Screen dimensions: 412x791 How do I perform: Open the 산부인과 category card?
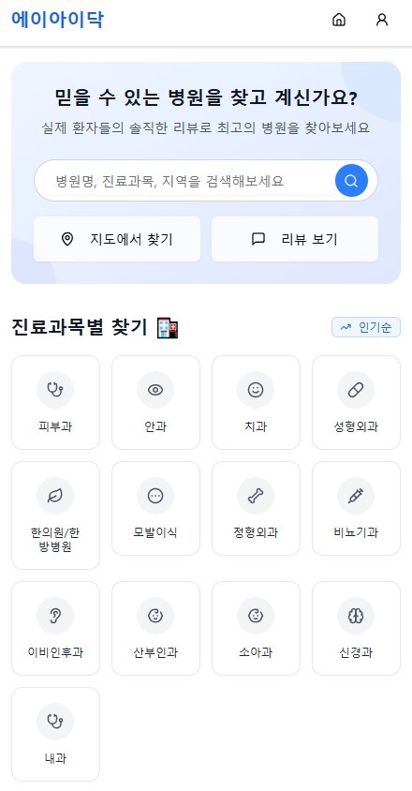[x=155, y=628]
